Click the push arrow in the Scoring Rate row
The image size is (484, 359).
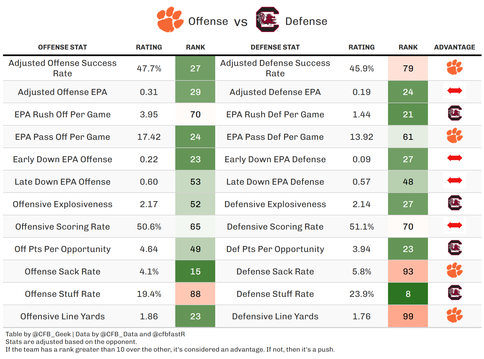454,225
